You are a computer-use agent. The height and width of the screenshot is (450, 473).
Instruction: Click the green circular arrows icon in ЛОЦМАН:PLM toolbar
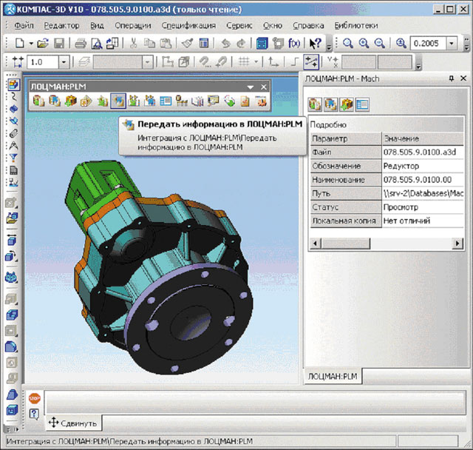(230, 101)
